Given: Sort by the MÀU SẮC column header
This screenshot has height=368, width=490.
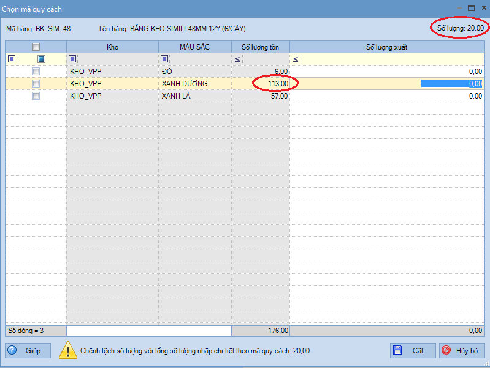Looking at the screenshot, I should point(194,47).
